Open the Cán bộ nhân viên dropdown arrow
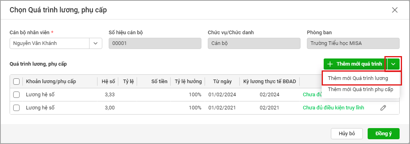 (96, 43)
